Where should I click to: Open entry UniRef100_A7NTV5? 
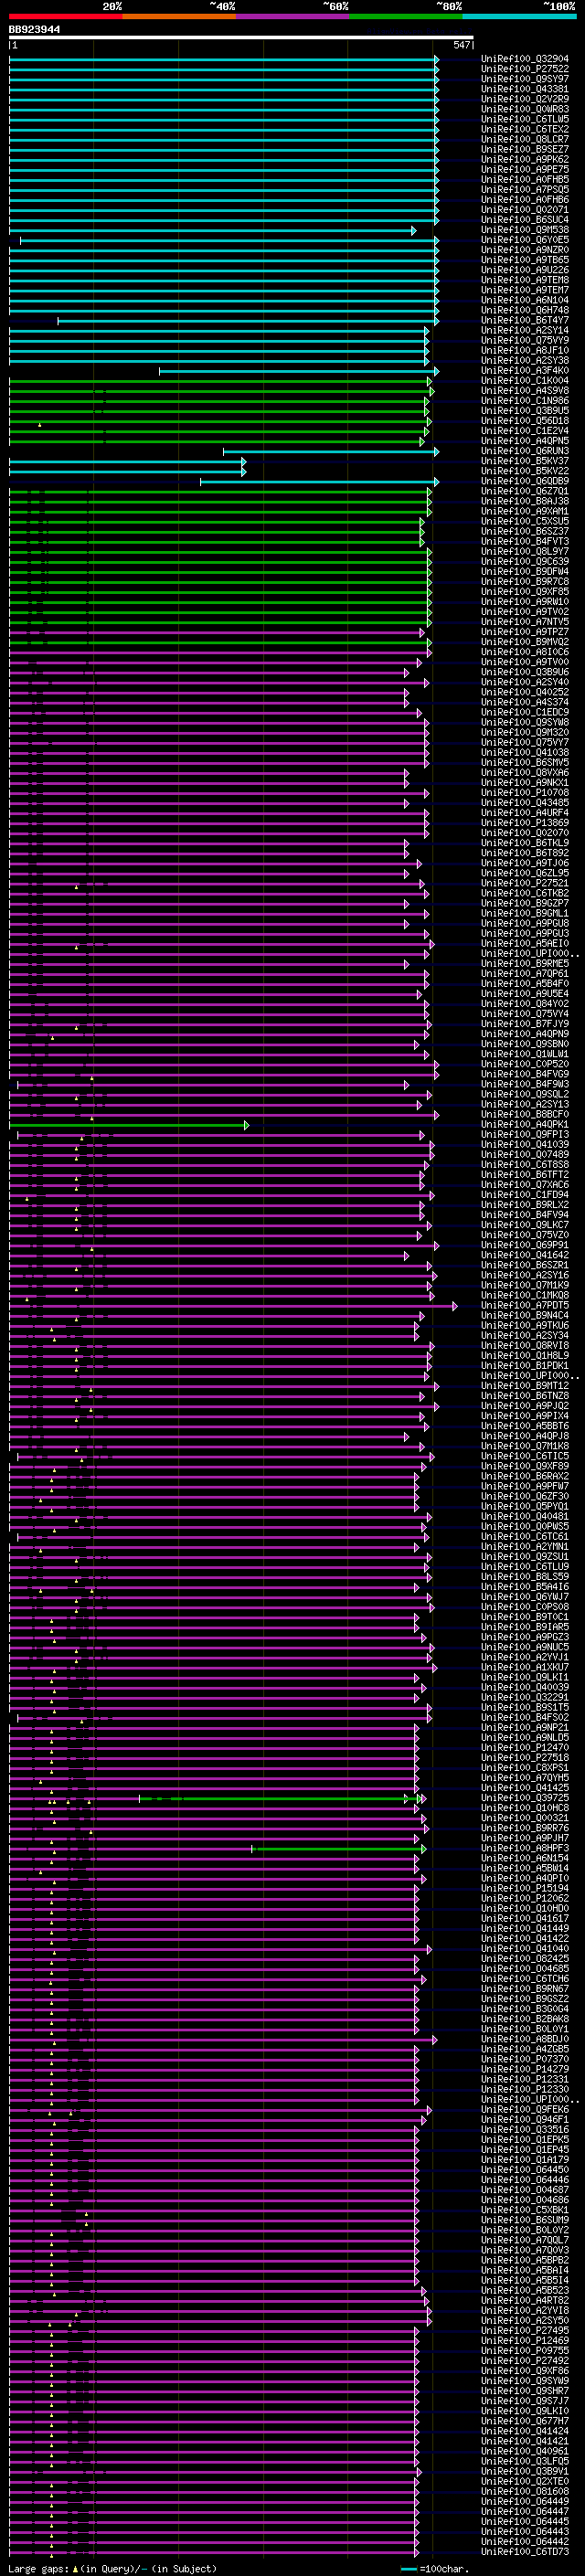pyautogui.click(x=524, y=622)
